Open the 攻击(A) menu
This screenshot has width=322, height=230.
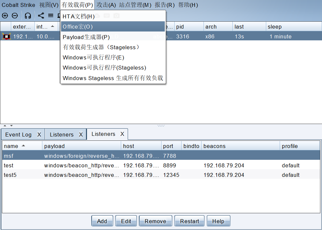(106, 5)
